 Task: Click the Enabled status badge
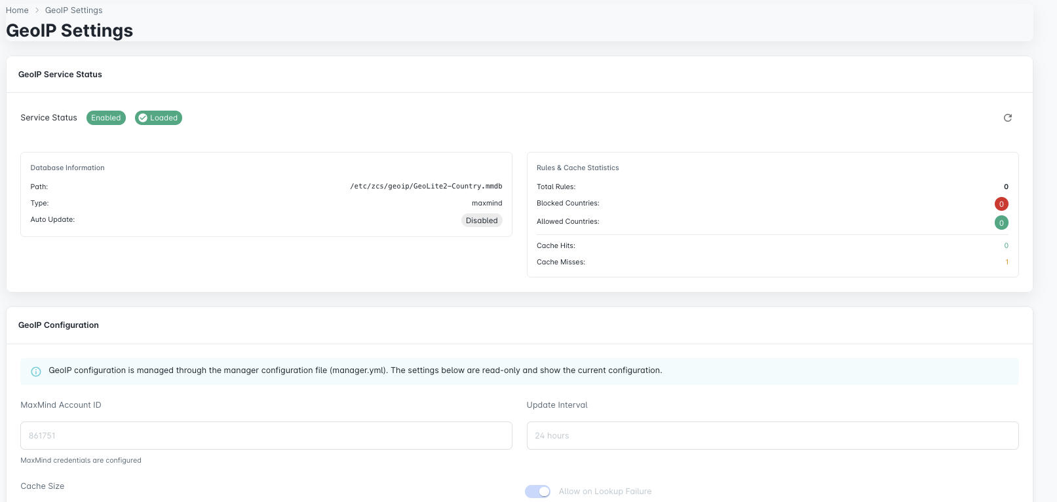pos(106,118)
